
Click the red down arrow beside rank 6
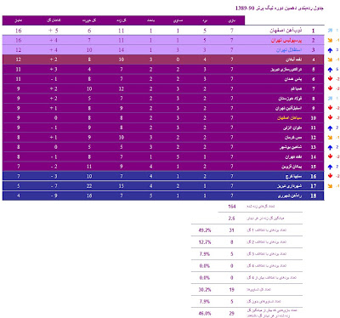tap(330, 79)
